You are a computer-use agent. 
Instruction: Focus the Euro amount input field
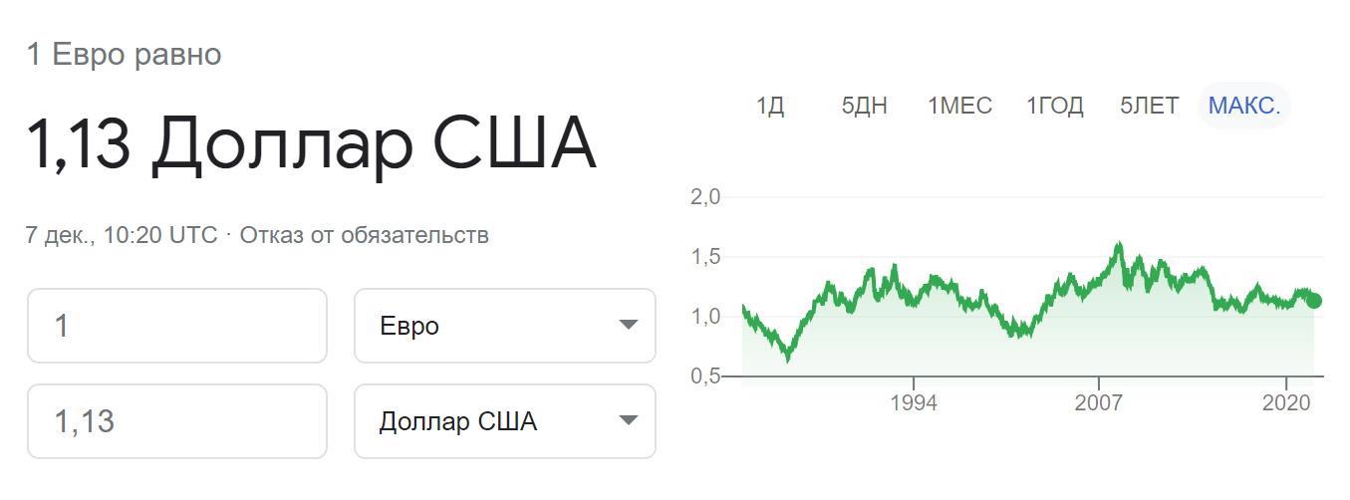coord(177,326)
